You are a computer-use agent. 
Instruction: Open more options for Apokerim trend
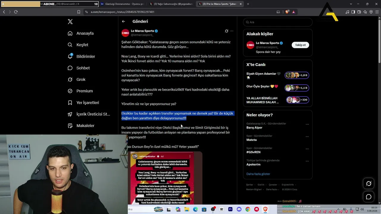tap(307, 161)
